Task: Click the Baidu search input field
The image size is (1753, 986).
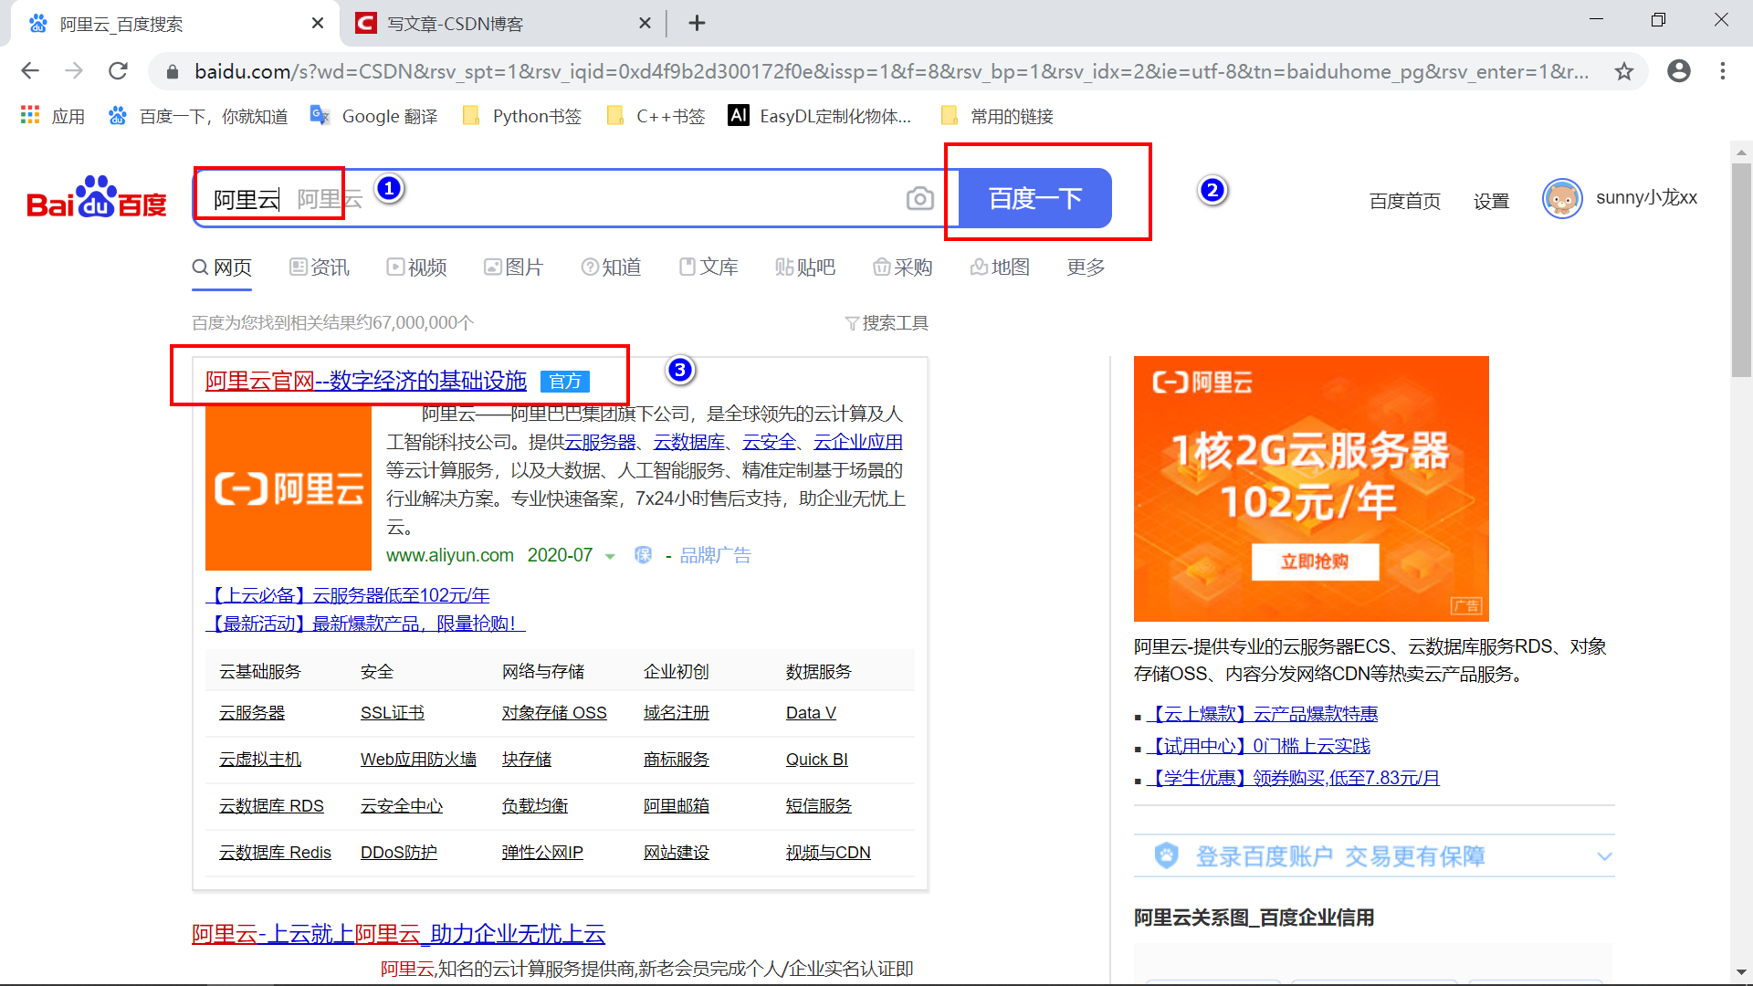Action: coord(575,198)
